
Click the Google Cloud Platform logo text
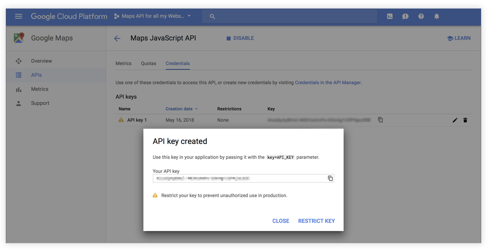[69, 16]
